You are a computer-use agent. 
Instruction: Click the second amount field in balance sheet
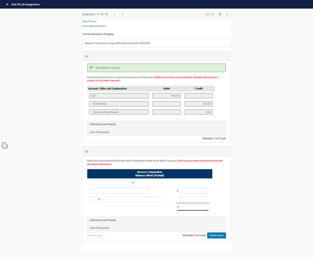194,199
